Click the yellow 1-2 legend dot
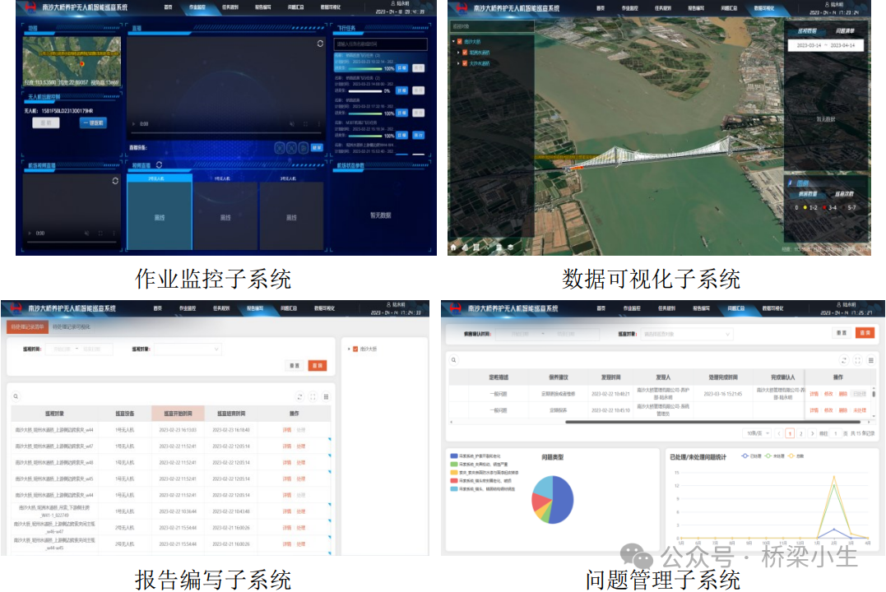The width and height of the screenshot is (886, 592). pos(805,207)
